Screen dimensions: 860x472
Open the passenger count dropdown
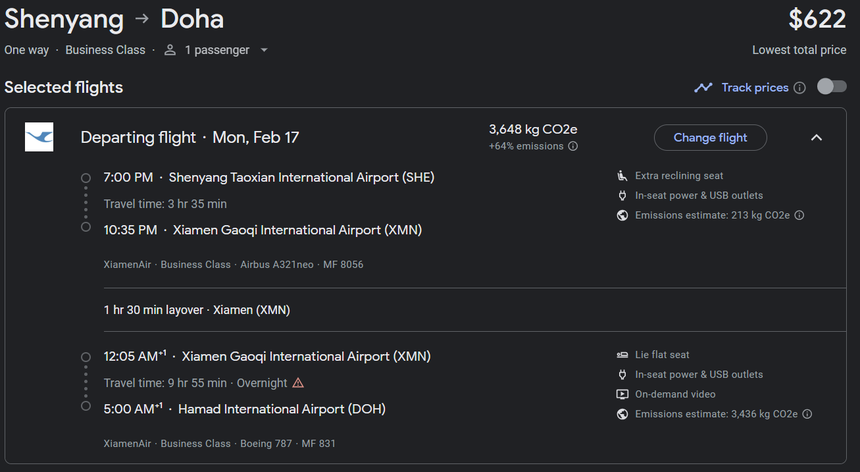pos(264,49)
